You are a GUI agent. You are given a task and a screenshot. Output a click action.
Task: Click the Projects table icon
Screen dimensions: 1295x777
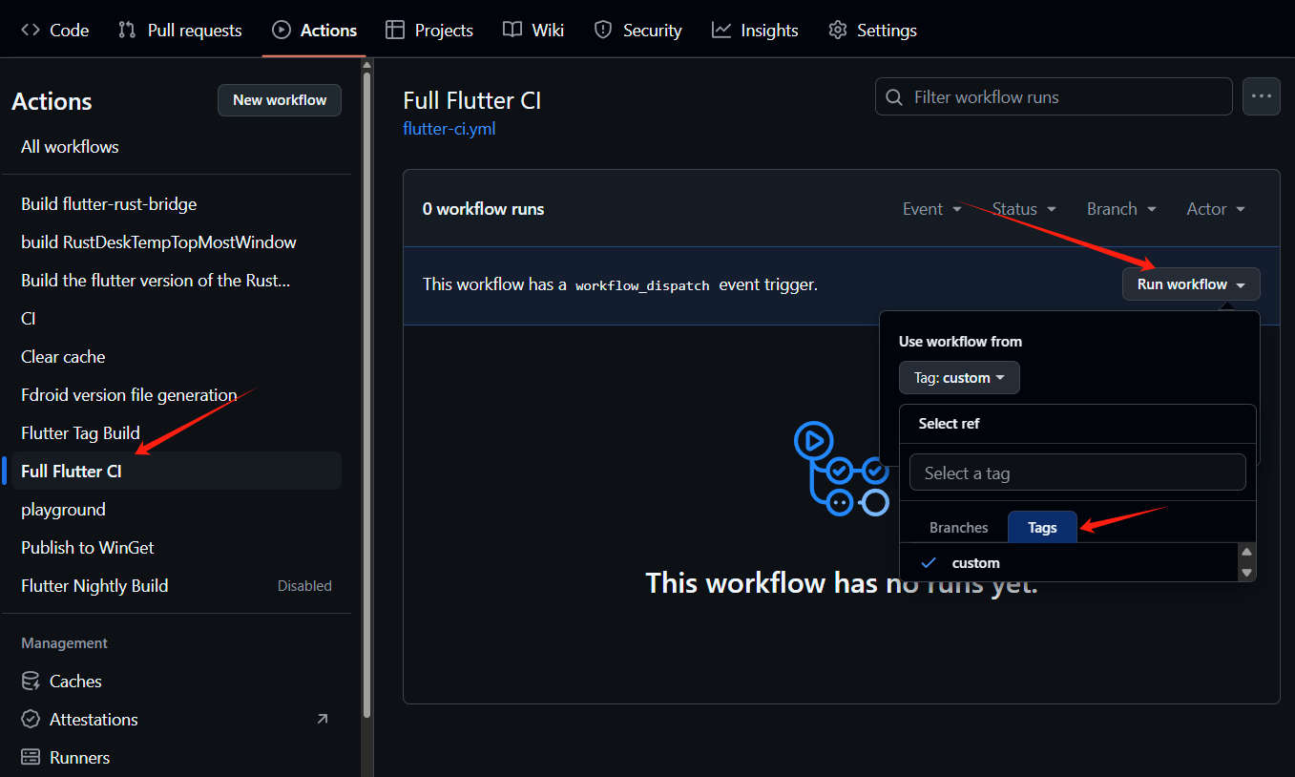(395, 31)
